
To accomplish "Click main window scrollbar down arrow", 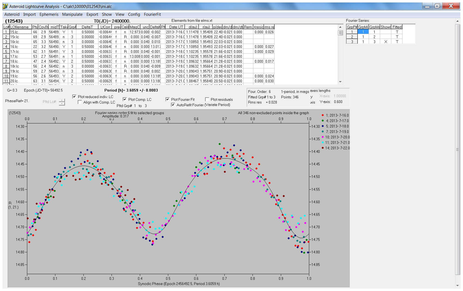I will coord(457,286).
